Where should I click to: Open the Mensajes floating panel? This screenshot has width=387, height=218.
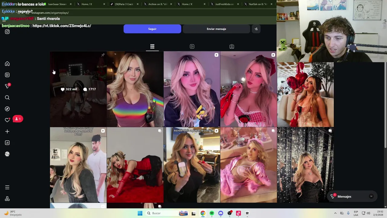point(352,197)
